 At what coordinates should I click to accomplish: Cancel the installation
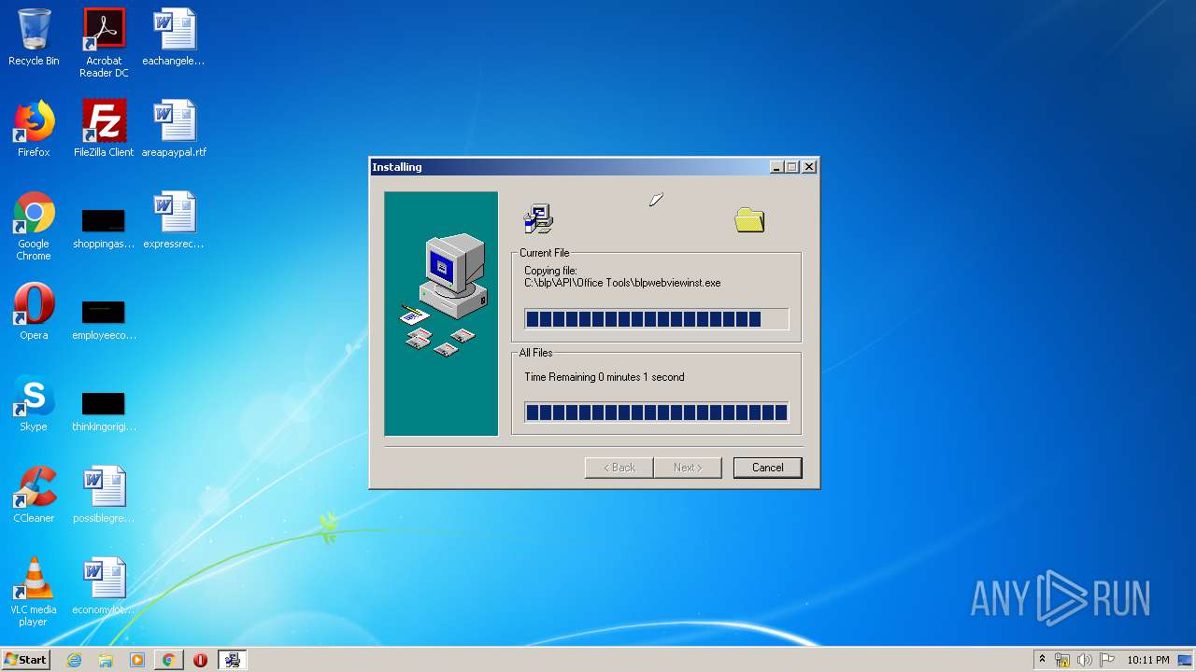768,468
